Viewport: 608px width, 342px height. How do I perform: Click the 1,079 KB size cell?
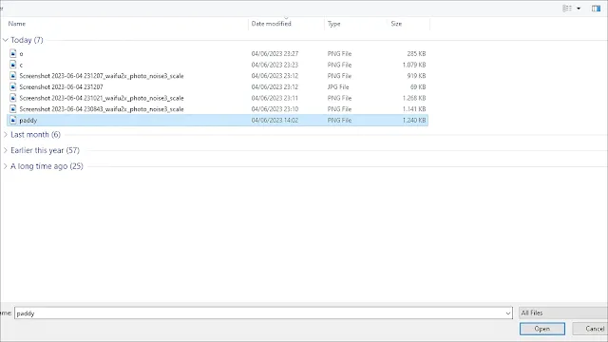(x=414, y=65)
